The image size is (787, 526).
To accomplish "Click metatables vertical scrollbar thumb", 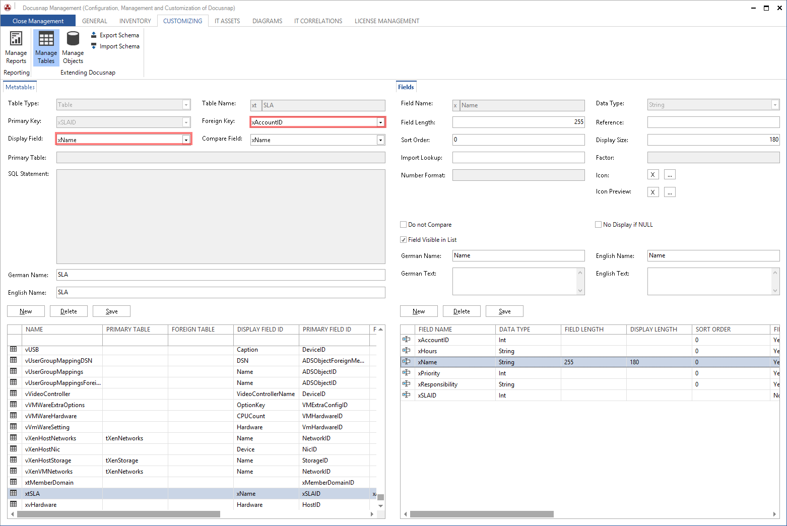I will (380, 497).
